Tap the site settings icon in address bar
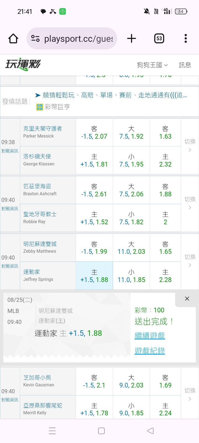 35,38
